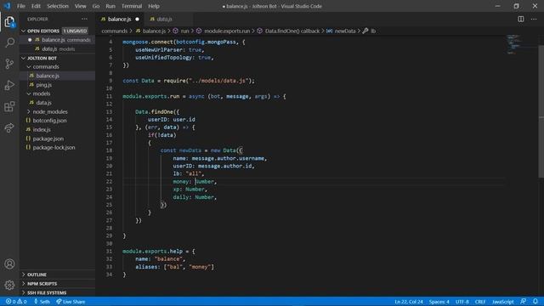Open the Run and Debug view

pos(9,85)
